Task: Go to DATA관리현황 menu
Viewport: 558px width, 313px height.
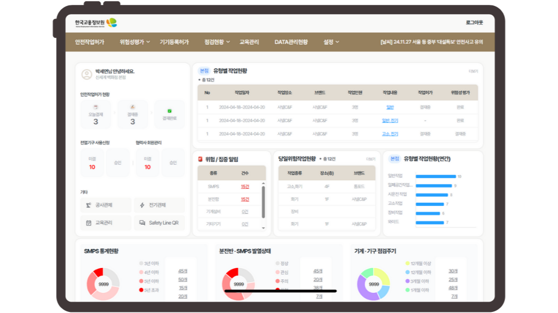Action: pyautogui.click(x=291, y=42)
